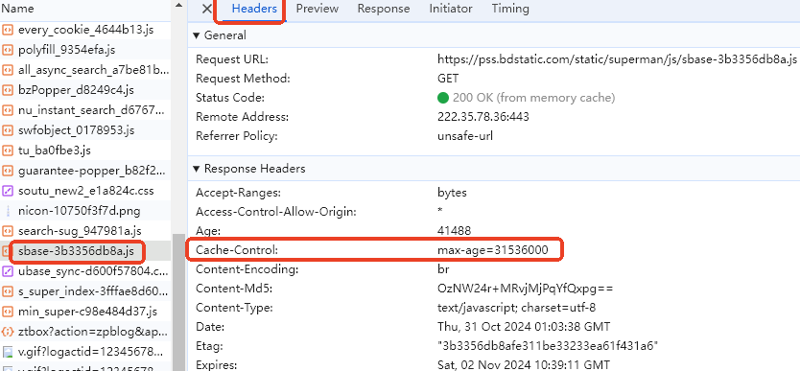Close the request details panel
Image resolution: width=800 pixels, height=371 pixels.
pos(206,9)
